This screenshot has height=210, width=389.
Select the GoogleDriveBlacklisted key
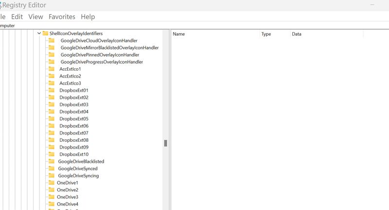pos(81,161)
